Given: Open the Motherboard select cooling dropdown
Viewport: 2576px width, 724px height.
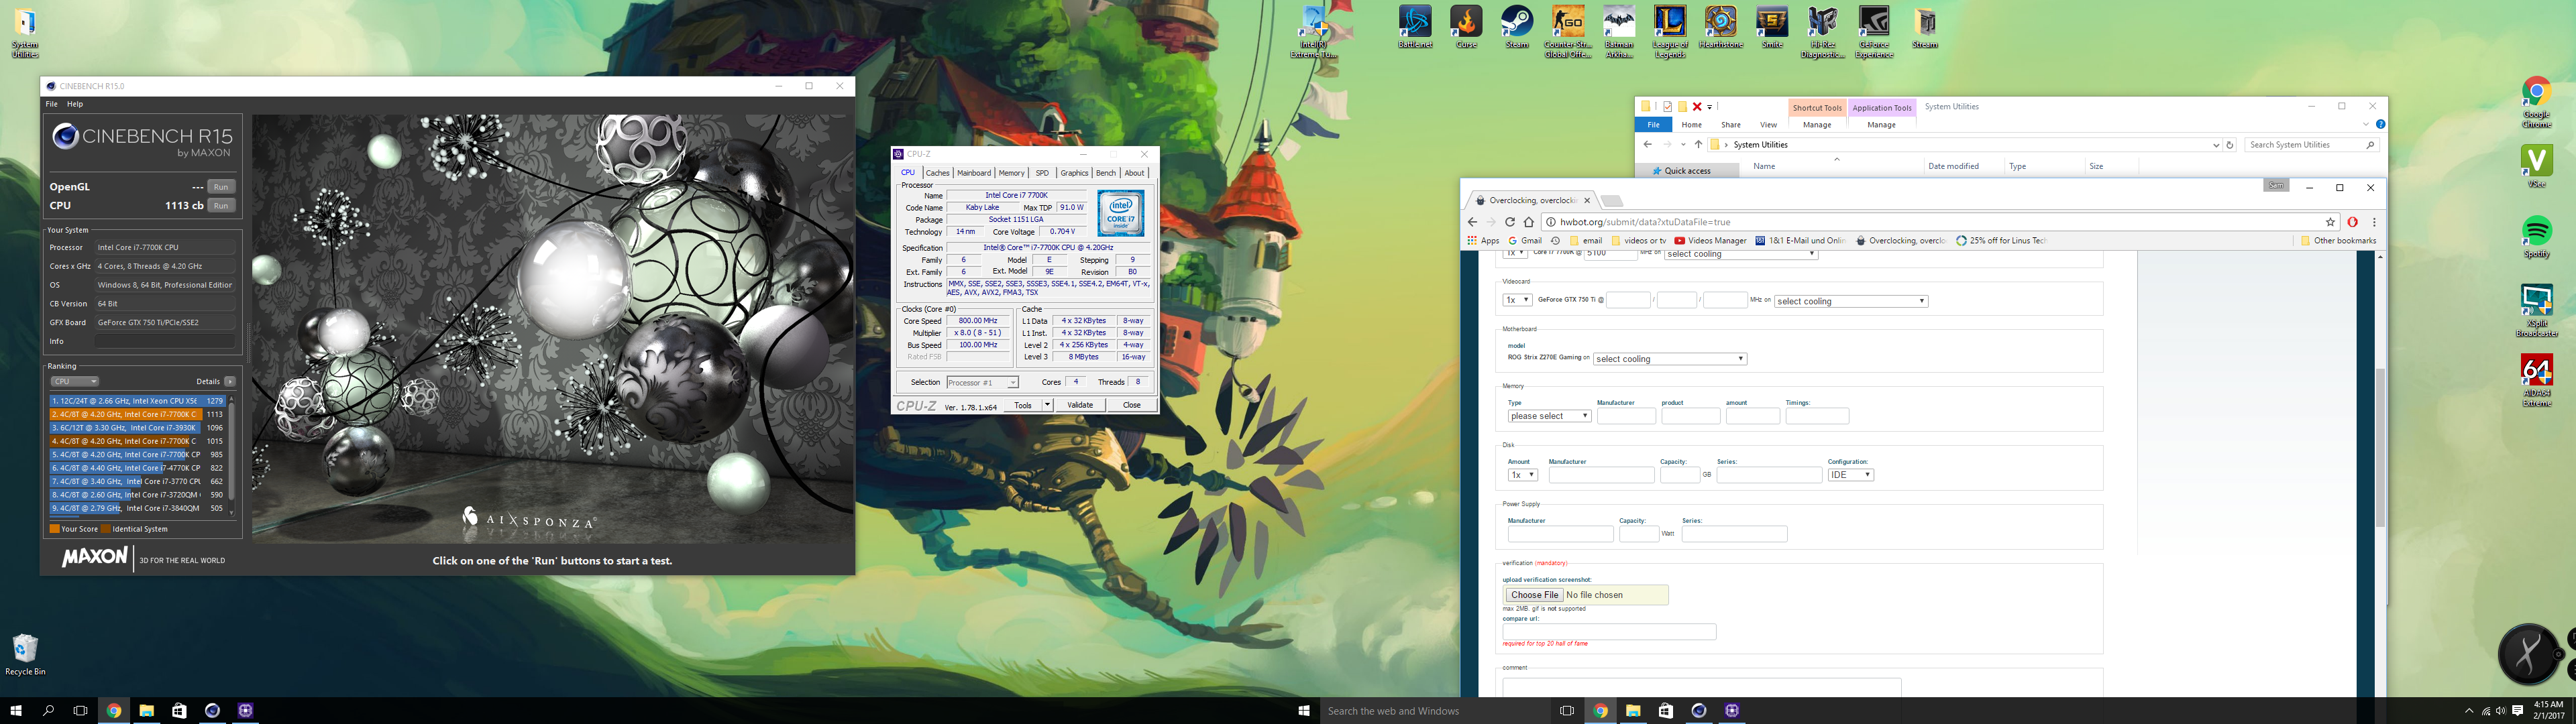Looking at the screenshot, I should tap(1669, 359).
